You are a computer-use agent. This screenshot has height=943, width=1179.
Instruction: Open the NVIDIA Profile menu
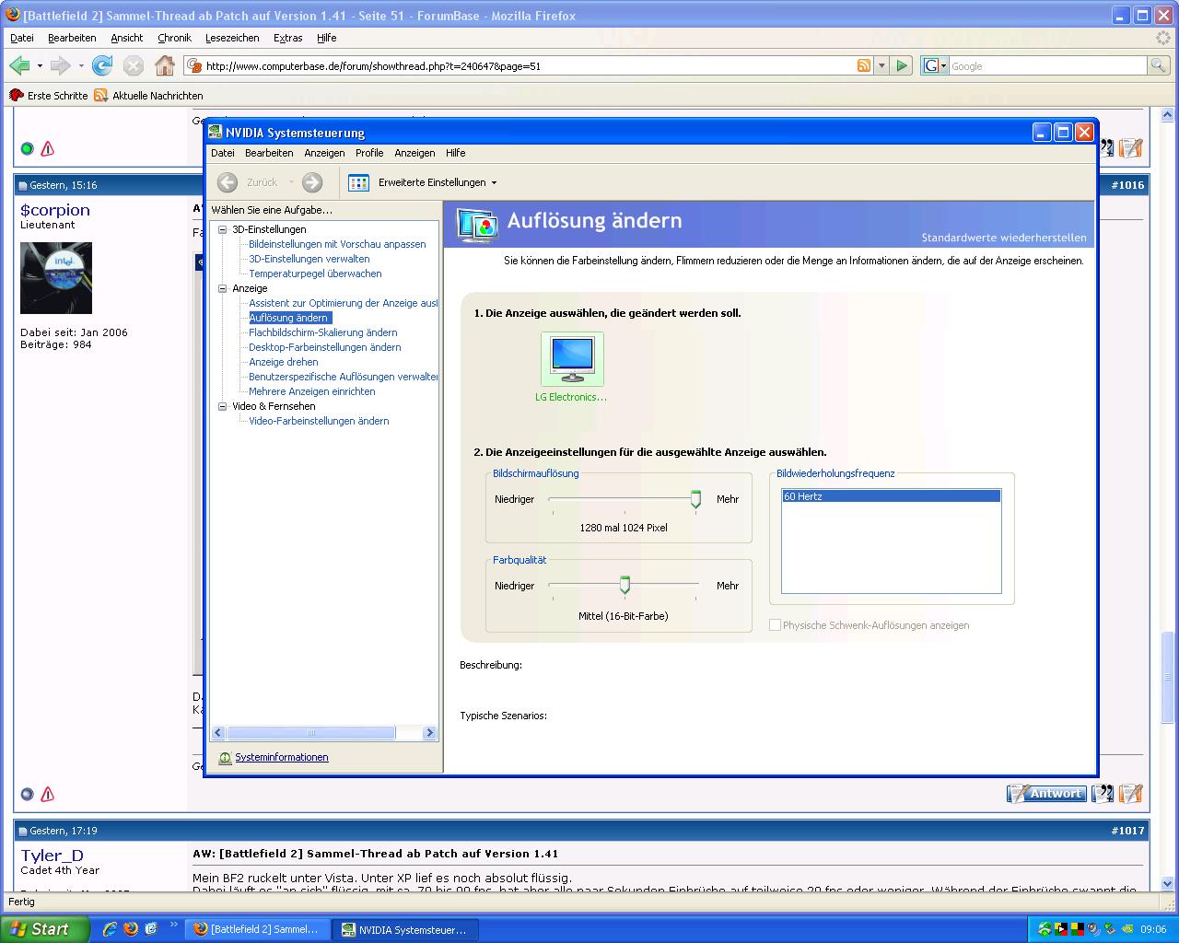tap(369, 153)
